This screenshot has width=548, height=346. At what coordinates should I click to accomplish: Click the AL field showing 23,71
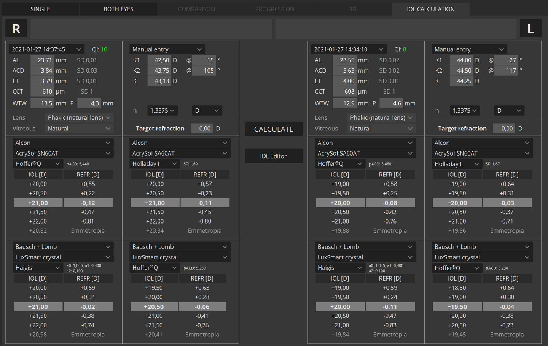[43, 60]
